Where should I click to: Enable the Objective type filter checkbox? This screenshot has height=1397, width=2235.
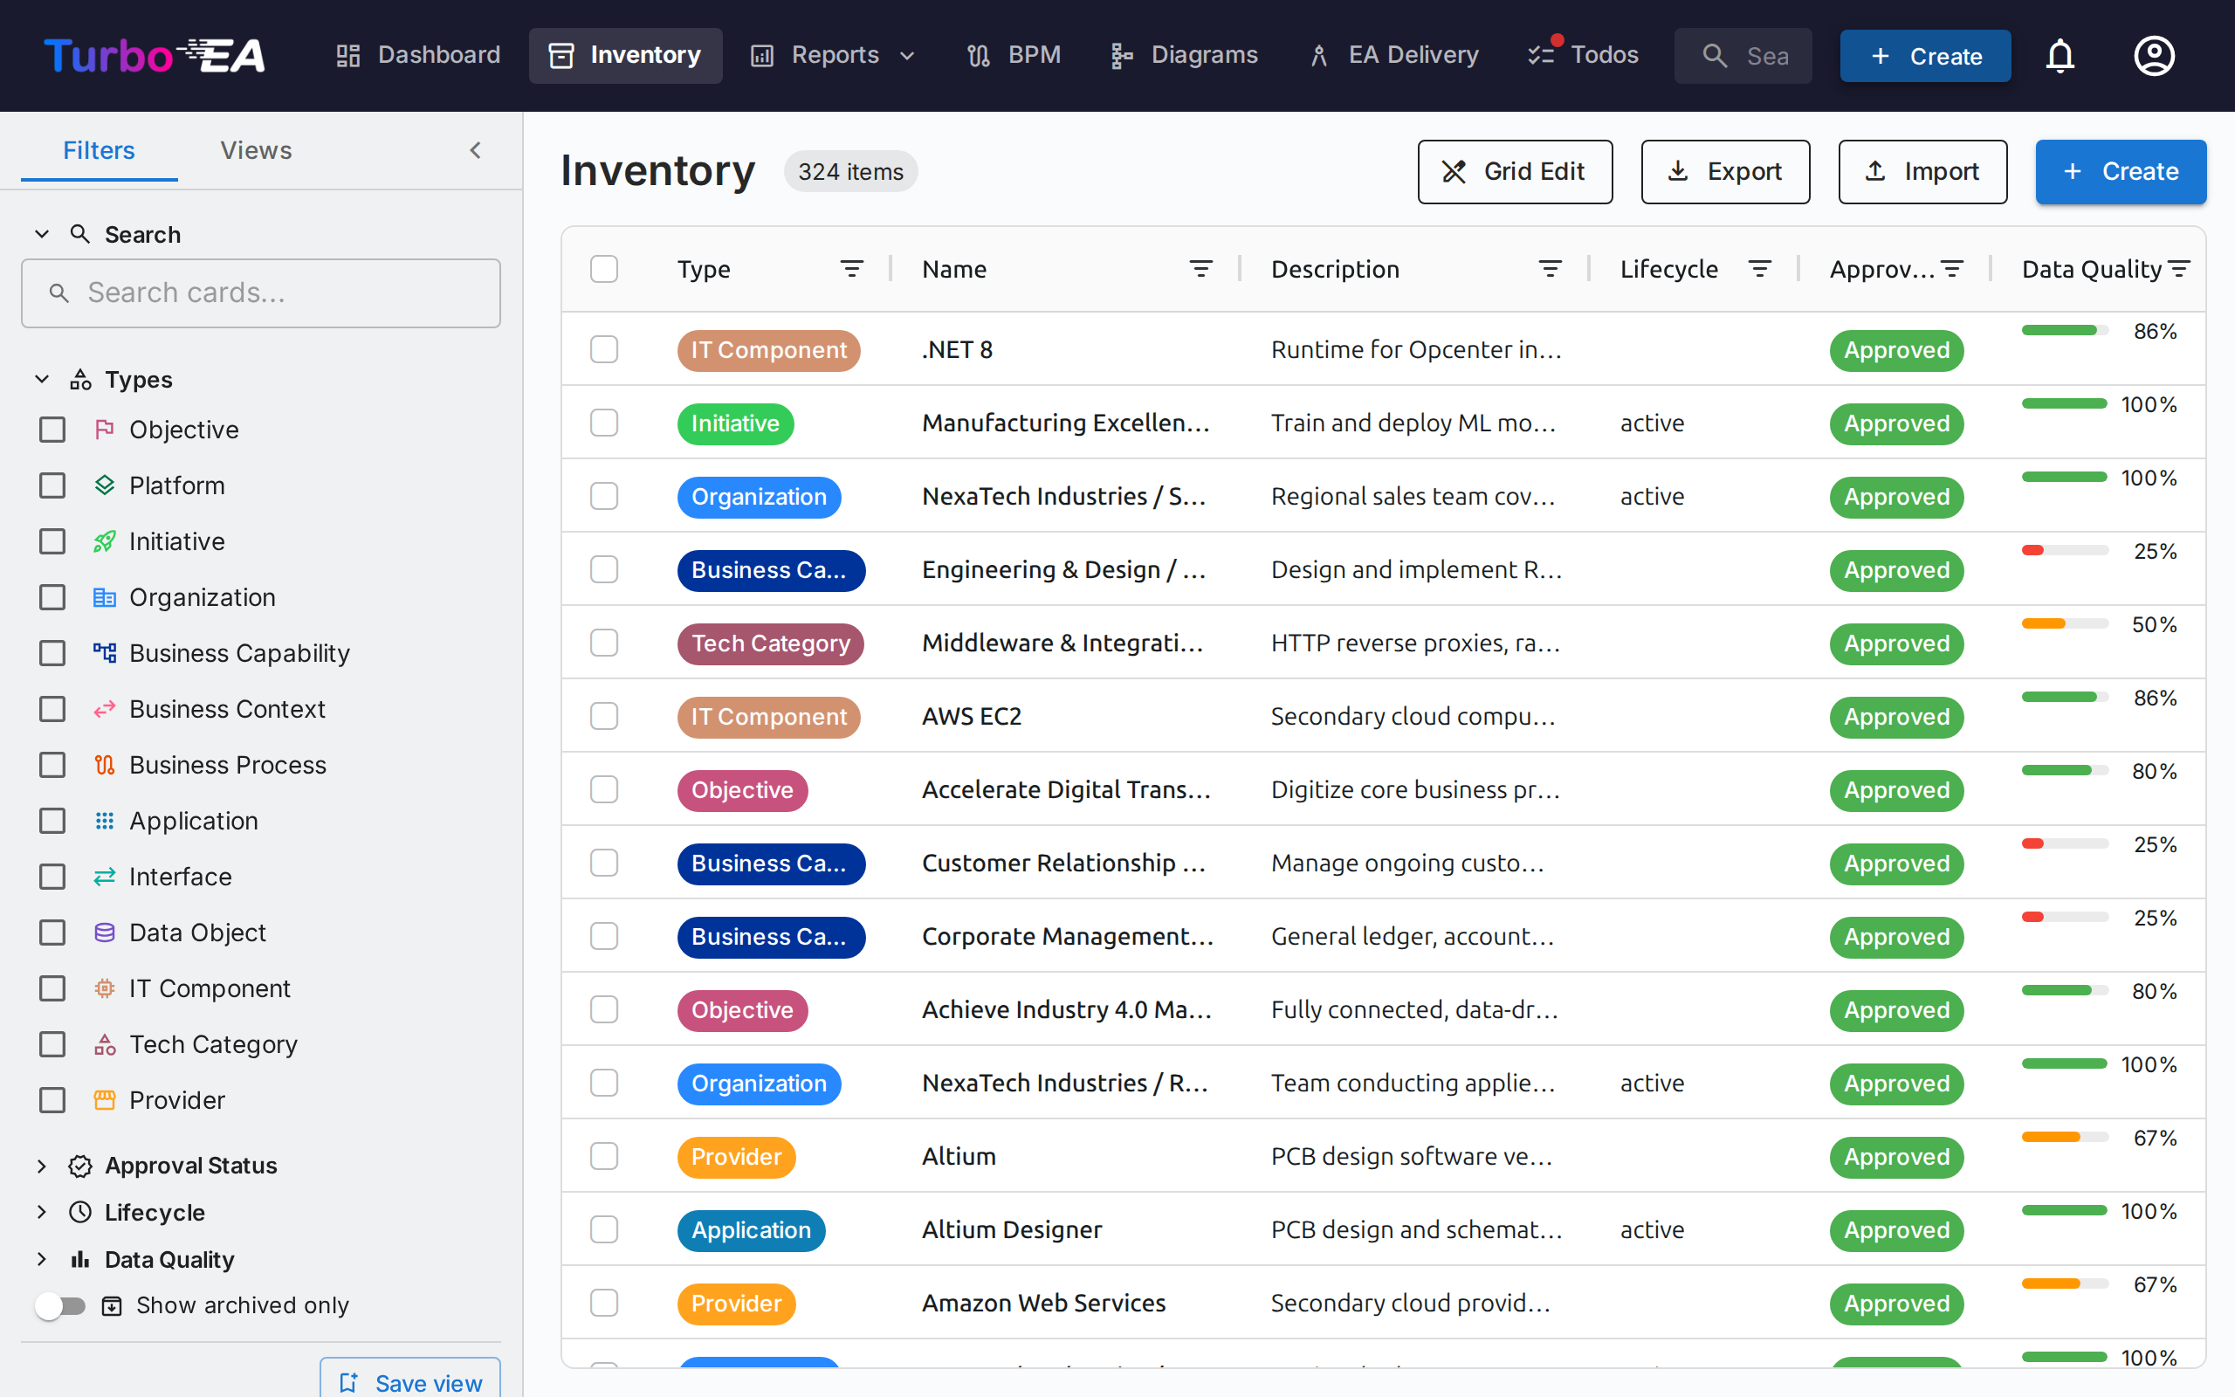pyautogui.click(x=52, y=429)
